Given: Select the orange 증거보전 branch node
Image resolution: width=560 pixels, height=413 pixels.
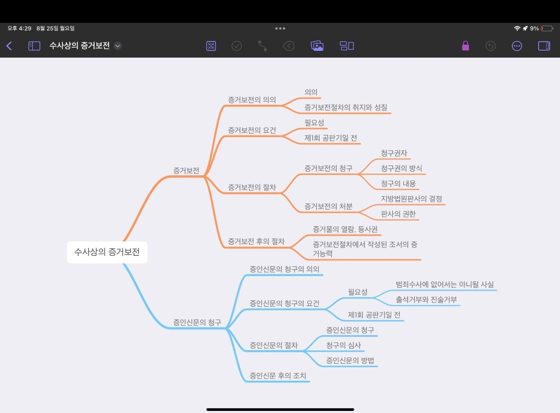Looking at the screenshot, I should click(186, 170).
